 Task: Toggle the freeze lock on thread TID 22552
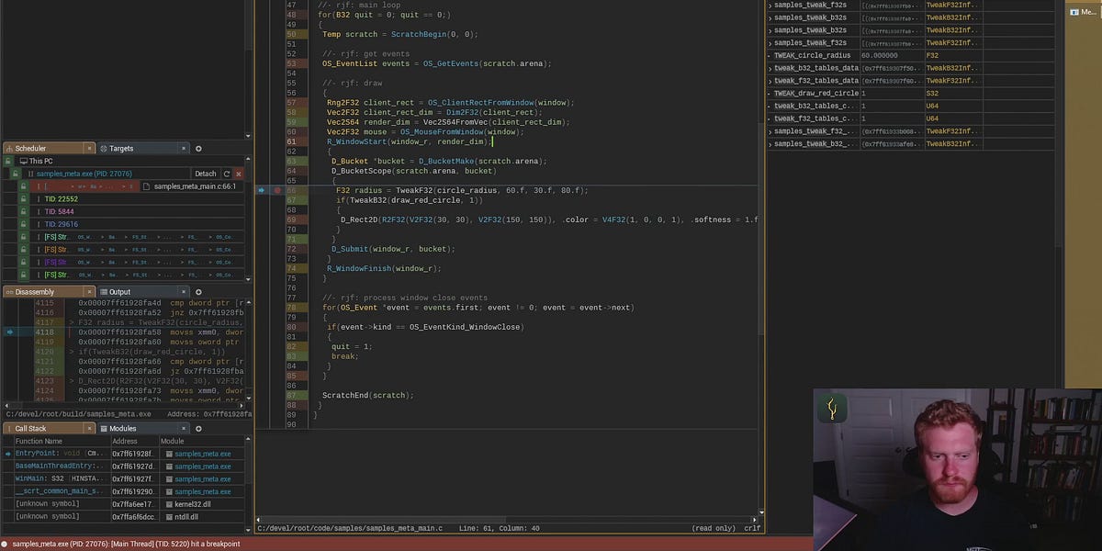[x=23, y=198]
